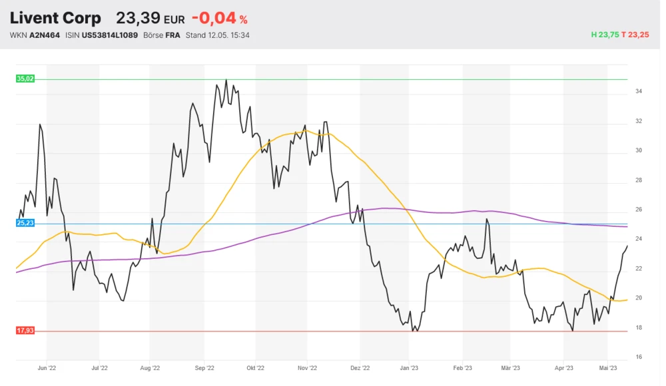Click the daily low value T 23,25
This screenshot has height=386, width=666.
tap(636, 35)
